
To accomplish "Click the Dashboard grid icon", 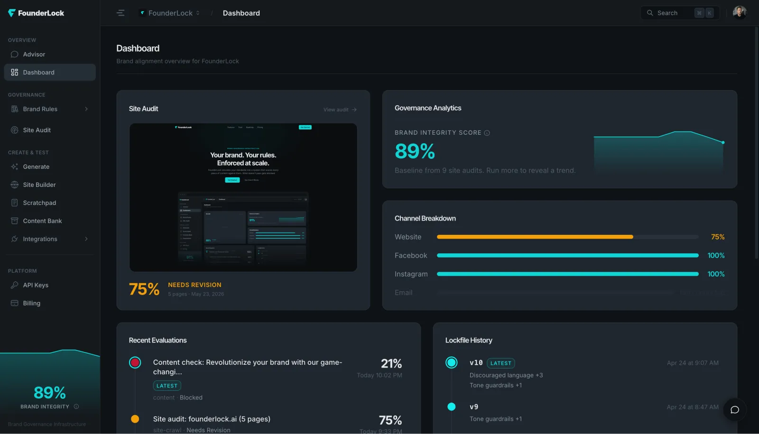I will tap(15, 72).
